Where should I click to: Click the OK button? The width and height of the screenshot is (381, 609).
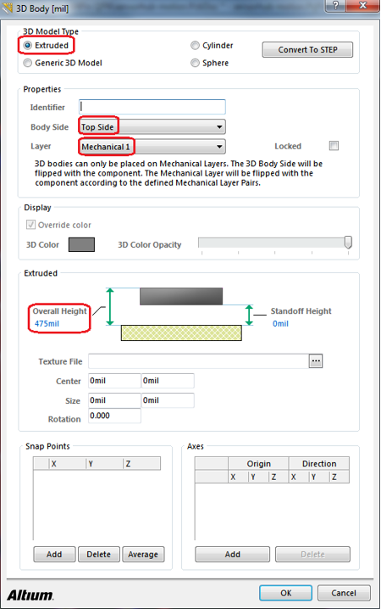(285, 593)
